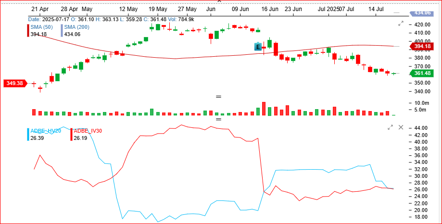Click the 394.18 SMA price tag
Image resolution: width=442 pixels, height=224 pixels.
pyautogui.click(x=421, y=46)
